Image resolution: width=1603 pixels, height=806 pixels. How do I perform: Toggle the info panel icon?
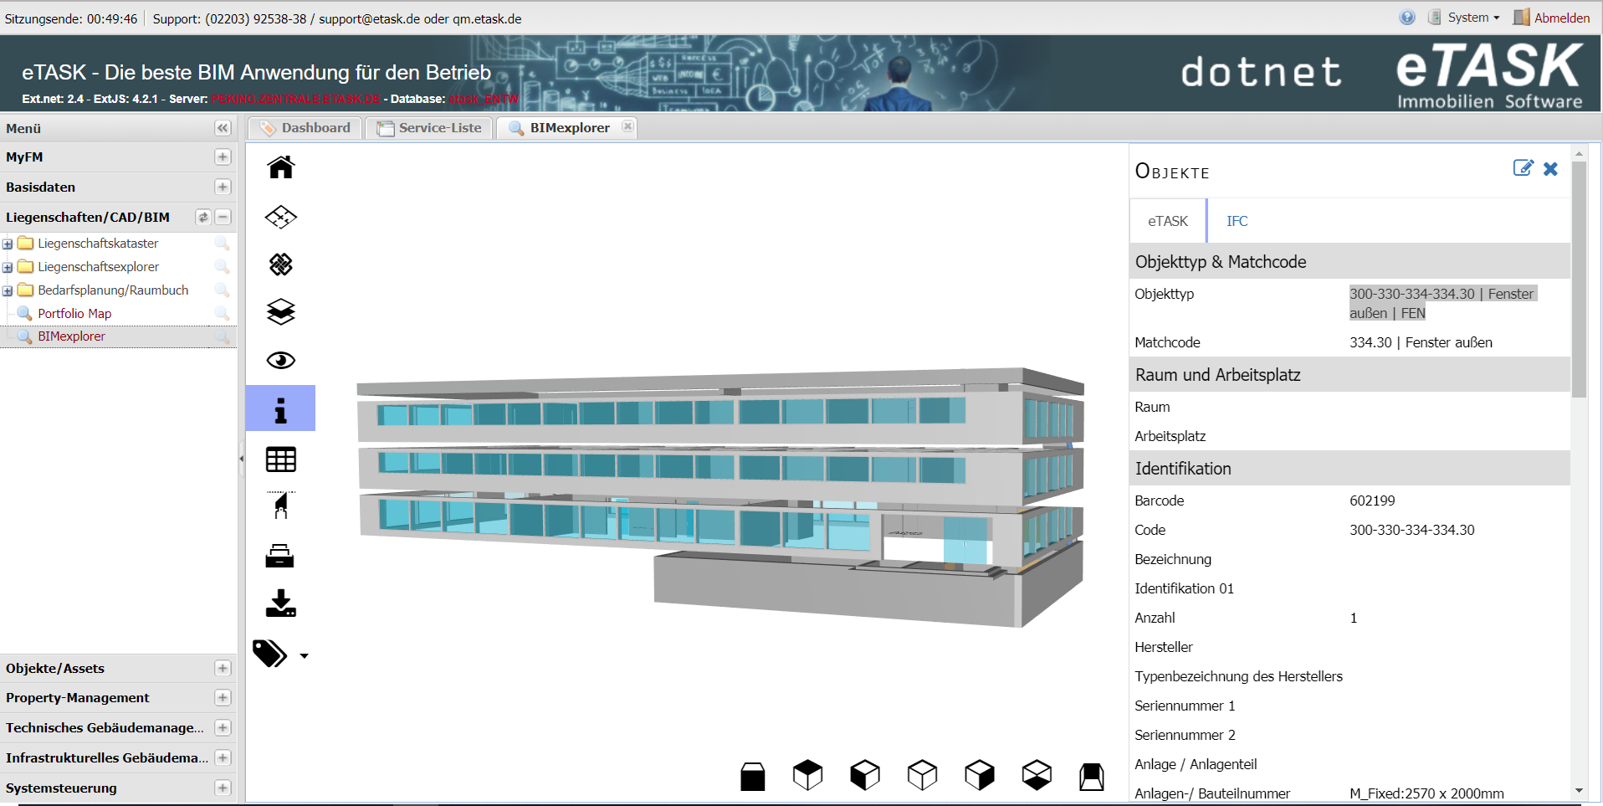coord(281,408)
